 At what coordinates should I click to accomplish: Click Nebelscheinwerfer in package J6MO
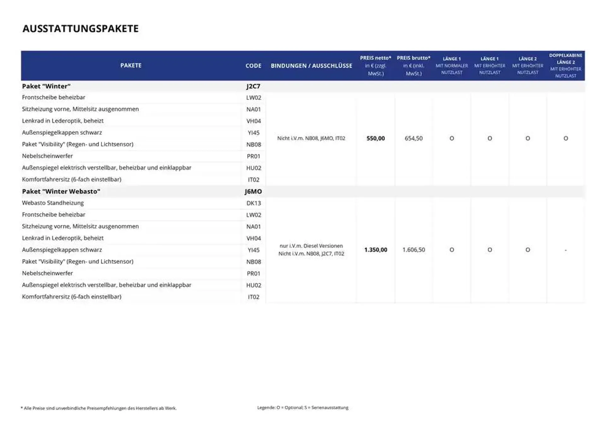[47, 273]
